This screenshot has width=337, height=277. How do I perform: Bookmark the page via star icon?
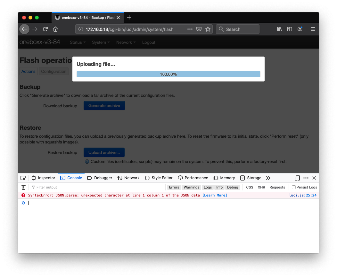click(208, 29)
